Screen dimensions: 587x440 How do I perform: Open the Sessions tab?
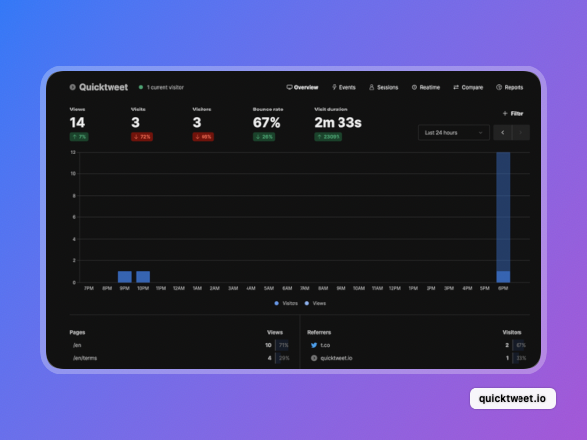[384, 87]
